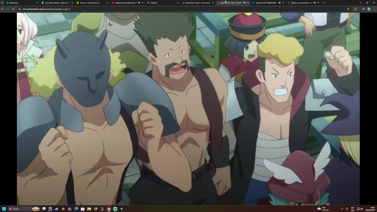This screenshot has width=377, height=212.
Task: Go back to previous page
Action: (2, 9)
